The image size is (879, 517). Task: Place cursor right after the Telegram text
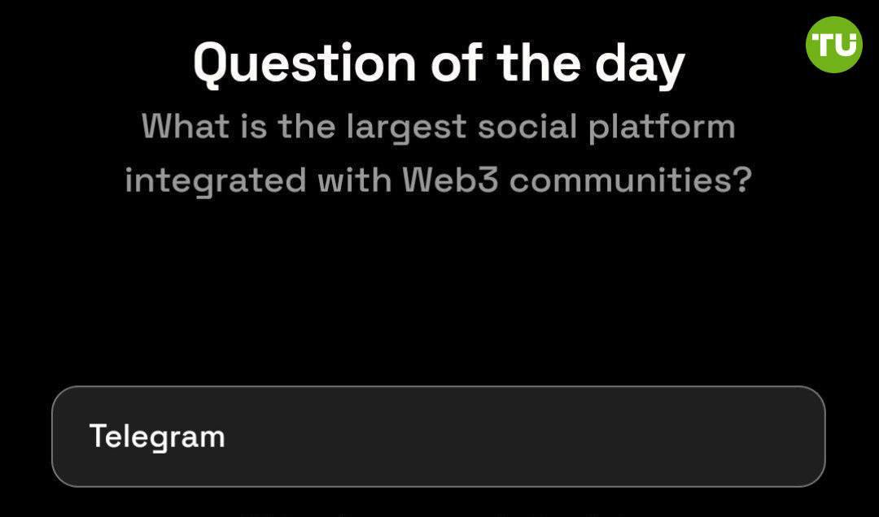pos(228,437)
